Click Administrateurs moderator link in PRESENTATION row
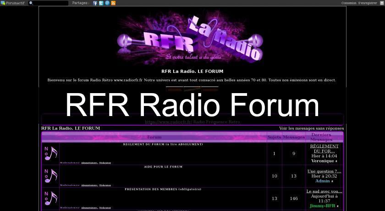Image resolution: width=385 pixels, height=211 pixels. point(89,208)
